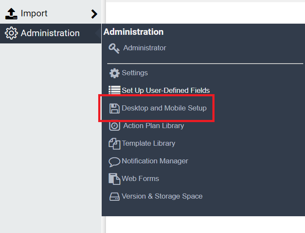Open Template Library
The image size is (305, 233).
pos(149,143)
